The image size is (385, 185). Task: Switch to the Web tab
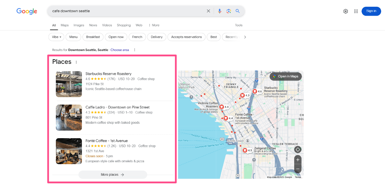pyautogui.click(x=139, y=25)
